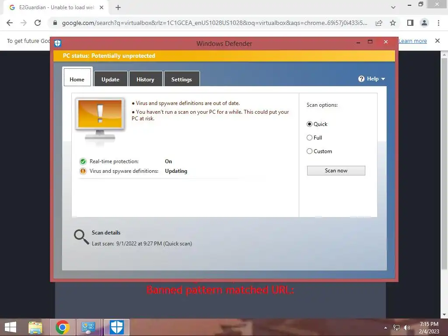
Task: Click the Chrome address bar URL
Action: [214, 23]
